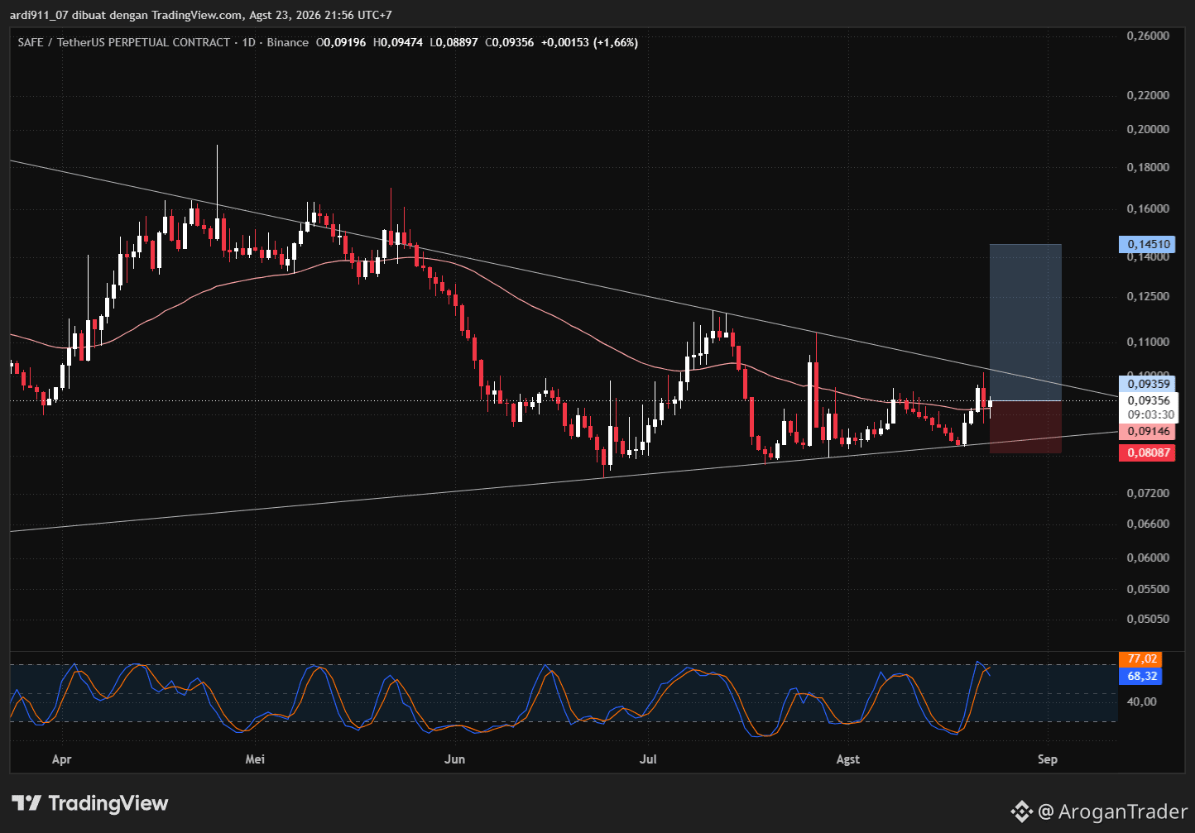The height and width of the screenshot is (833, 1195).
Task: Select the 0,09359 entry price tag
Action: [x=1146, y=384]
